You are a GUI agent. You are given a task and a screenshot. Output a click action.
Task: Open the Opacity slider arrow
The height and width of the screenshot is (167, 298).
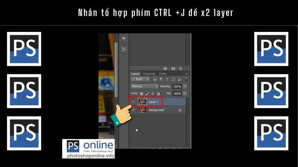(x=185, y=86)
